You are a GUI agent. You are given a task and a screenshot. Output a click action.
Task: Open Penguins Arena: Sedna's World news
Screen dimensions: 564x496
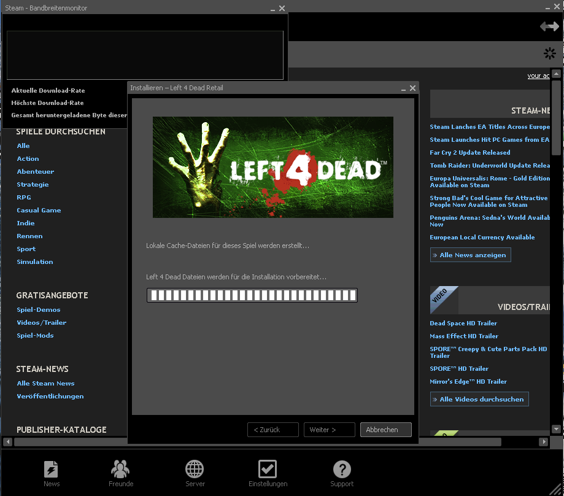[490, 221]
